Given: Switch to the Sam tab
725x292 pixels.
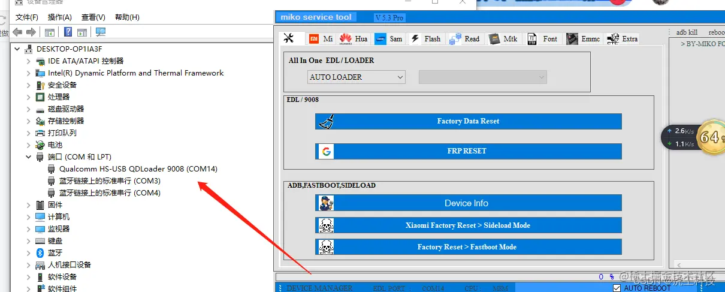Looking at the screenshot, I should (388, 39).
